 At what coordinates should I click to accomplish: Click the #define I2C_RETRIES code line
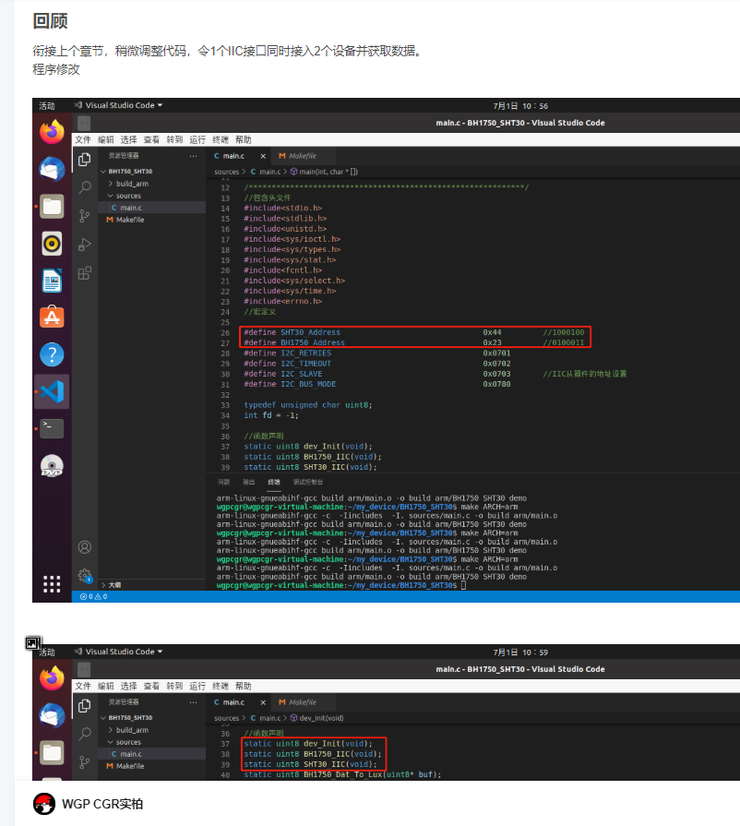377,353
